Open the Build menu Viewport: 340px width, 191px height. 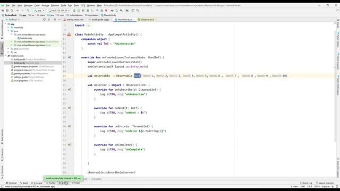64,5
